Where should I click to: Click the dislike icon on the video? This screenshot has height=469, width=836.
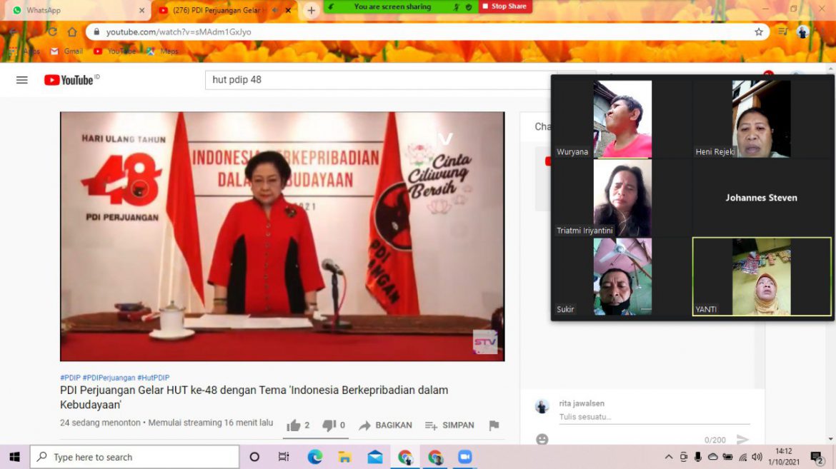328,425
